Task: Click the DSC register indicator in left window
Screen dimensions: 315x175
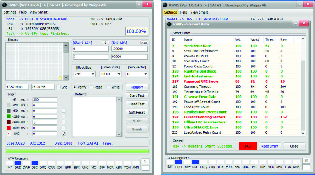Action: pos(35,163)
